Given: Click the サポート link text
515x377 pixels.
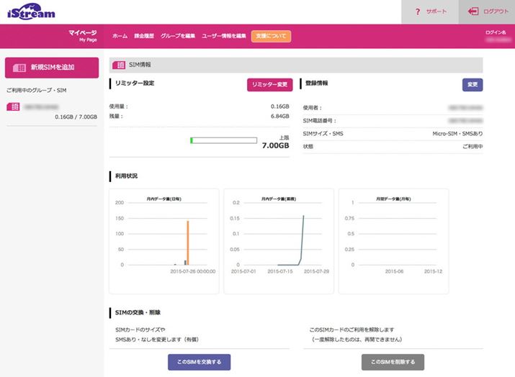Looking at the screenshot, I should [x=436, y=12].
